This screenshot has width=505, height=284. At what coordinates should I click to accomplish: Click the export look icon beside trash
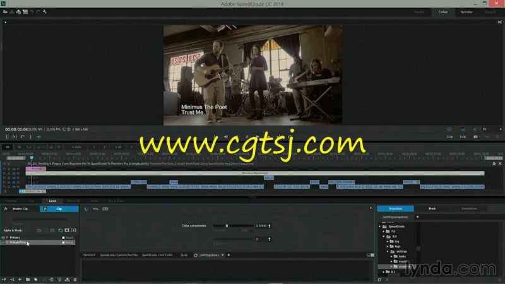point(68,280)
